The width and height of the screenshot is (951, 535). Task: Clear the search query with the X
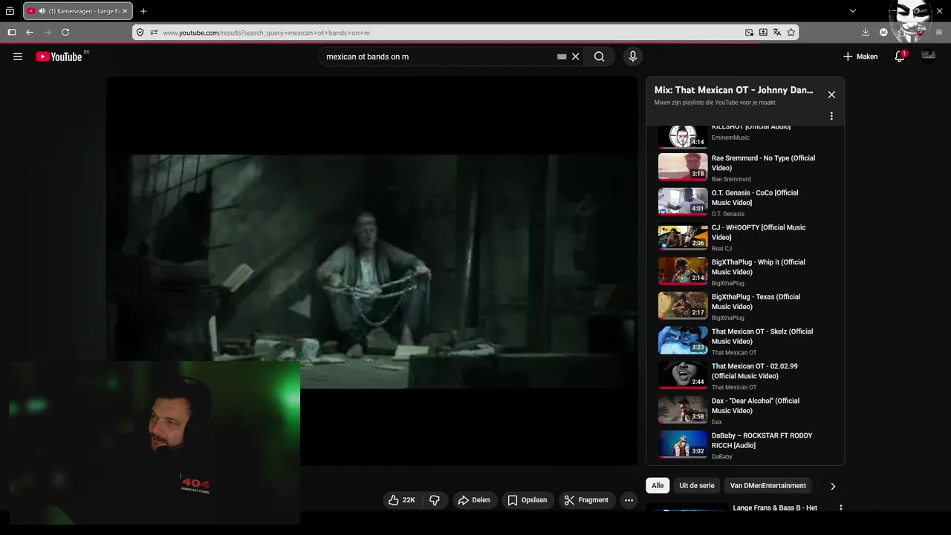pyautogui.click(x=575, y=56)
